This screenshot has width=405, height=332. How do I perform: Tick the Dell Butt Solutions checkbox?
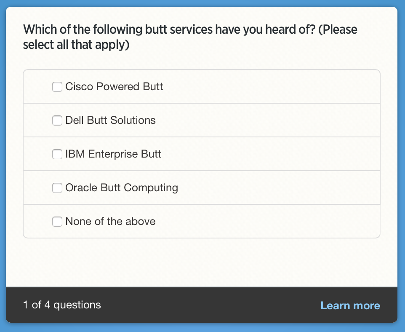pyautogui.click(x=57, y=120)
